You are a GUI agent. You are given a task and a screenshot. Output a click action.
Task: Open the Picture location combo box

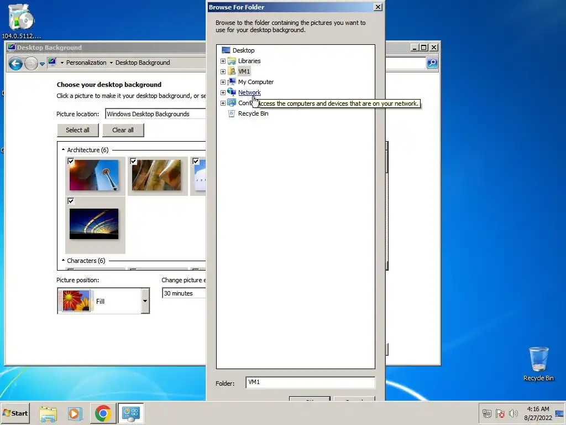155,114
